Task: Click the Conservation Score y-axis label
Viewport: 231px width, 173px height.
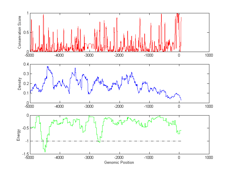Action: coord(20,32)
